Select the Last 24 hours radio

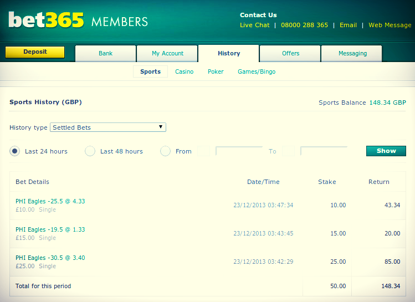pos(14,151)
